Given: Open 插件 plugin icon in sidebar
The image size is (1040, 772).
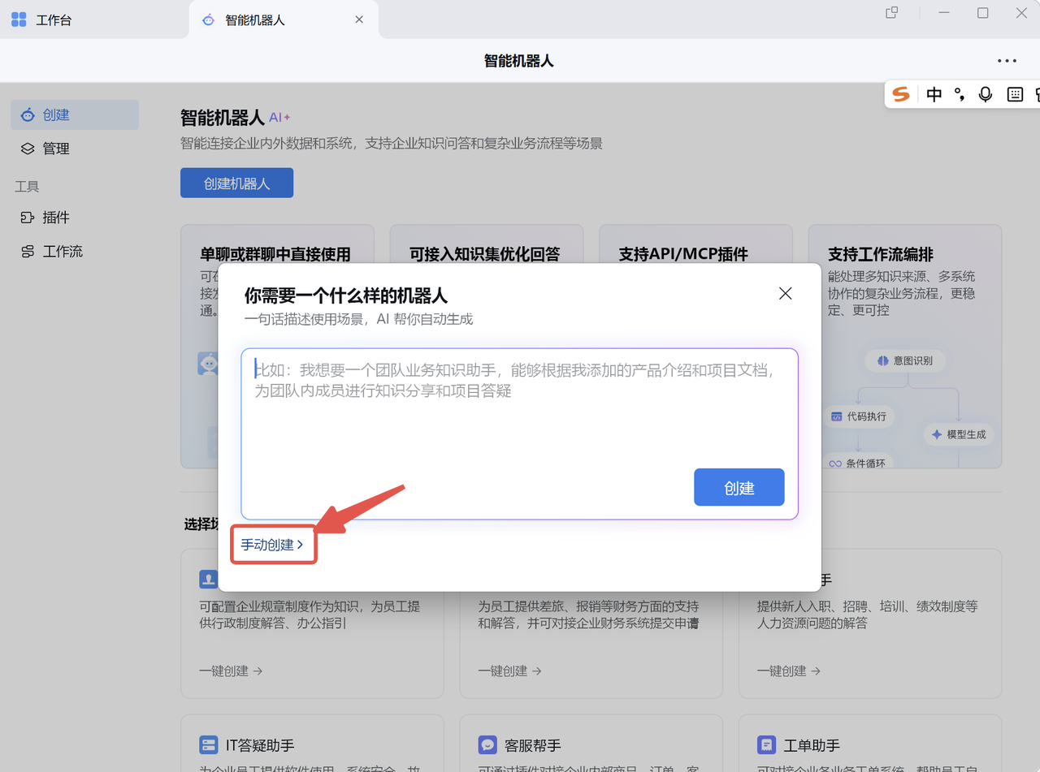Looking at the screenshot, I should tap(28, 218).
